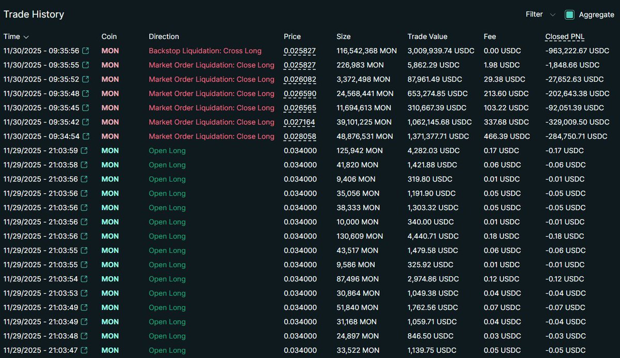Viewport: 620px width, 358px height.
Task: Open explorer link icon for 21:03:48 trade
Action: coord(84,336)
